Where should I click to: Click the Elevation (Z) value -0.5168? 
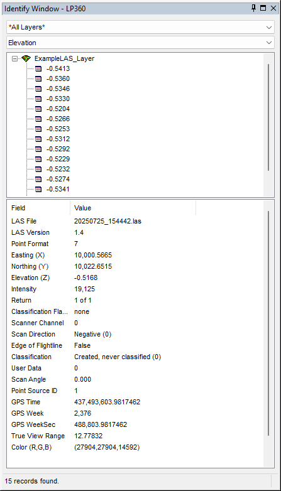coord(86,278)
